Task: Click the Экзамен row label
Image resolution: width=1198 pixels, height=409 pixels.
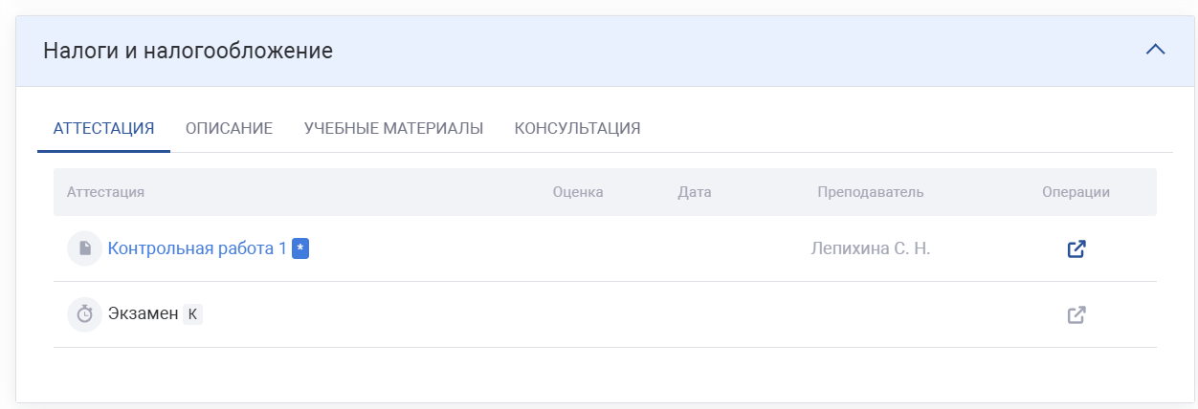Action: (x=144, y=314)
